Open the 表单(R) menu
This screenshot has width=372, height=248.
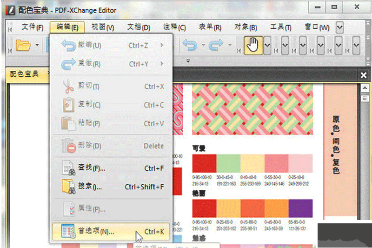[210, 27]
